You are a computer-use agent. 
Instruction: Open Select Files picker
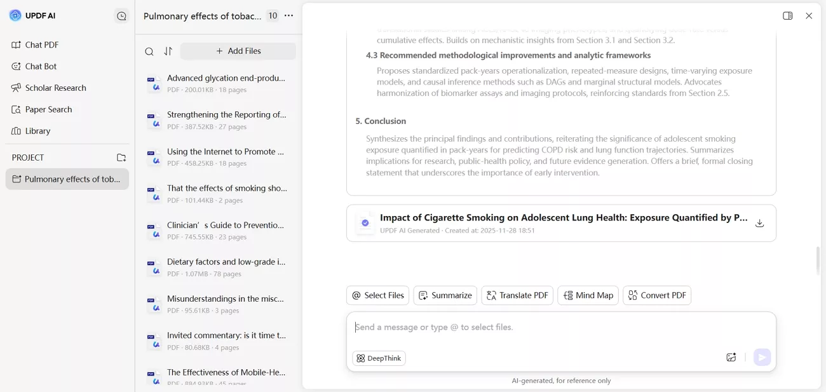point(378,295)
